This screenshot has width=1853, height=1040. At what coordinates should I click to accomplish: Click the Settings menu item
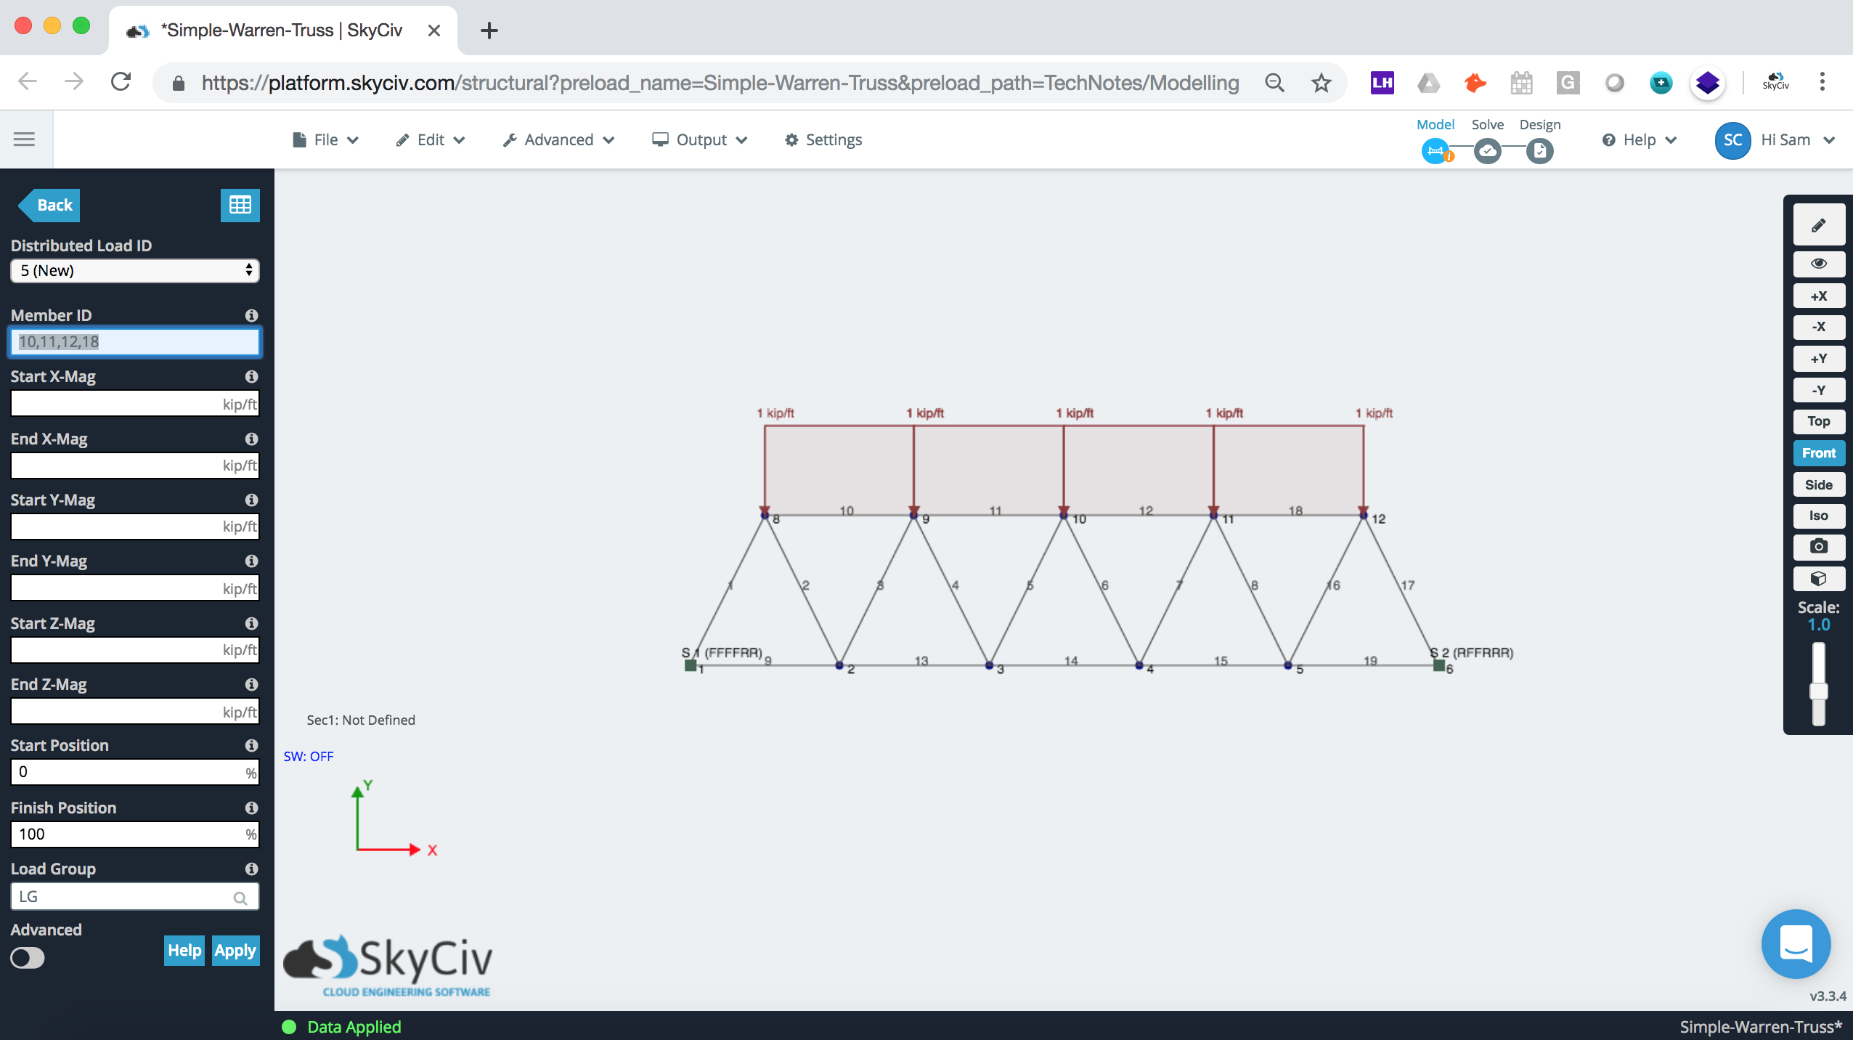(x=823, y=139)
